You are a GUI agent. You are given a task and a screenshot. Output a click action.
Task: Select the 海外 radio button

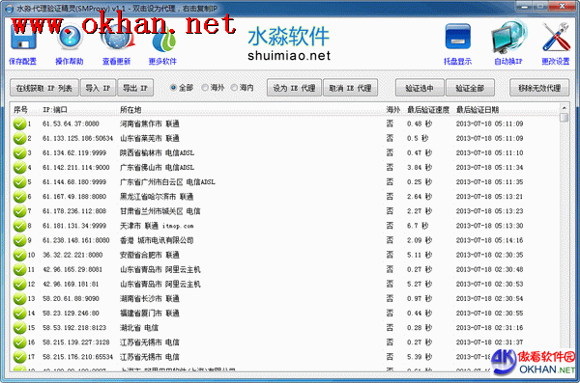[205, 88]
